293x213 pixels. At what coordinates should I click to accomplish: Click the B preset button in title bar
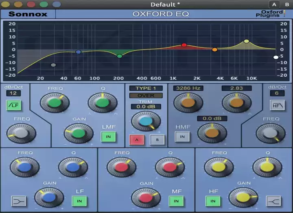click(x=287, y=4)
